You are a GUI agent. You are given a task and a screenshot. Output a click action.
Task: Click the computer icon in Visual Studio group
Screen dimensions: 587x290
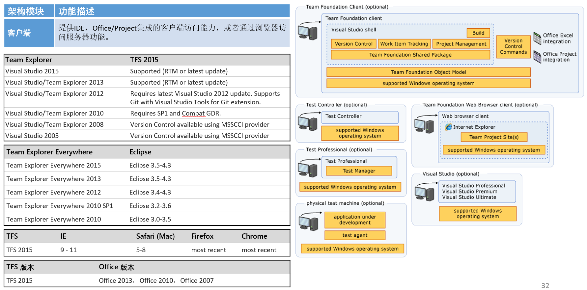tap(425, 193)
